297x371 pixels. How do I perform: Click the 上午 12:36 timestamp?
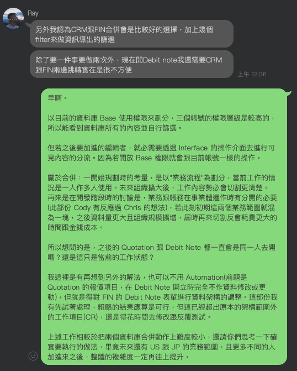point(252,74)
